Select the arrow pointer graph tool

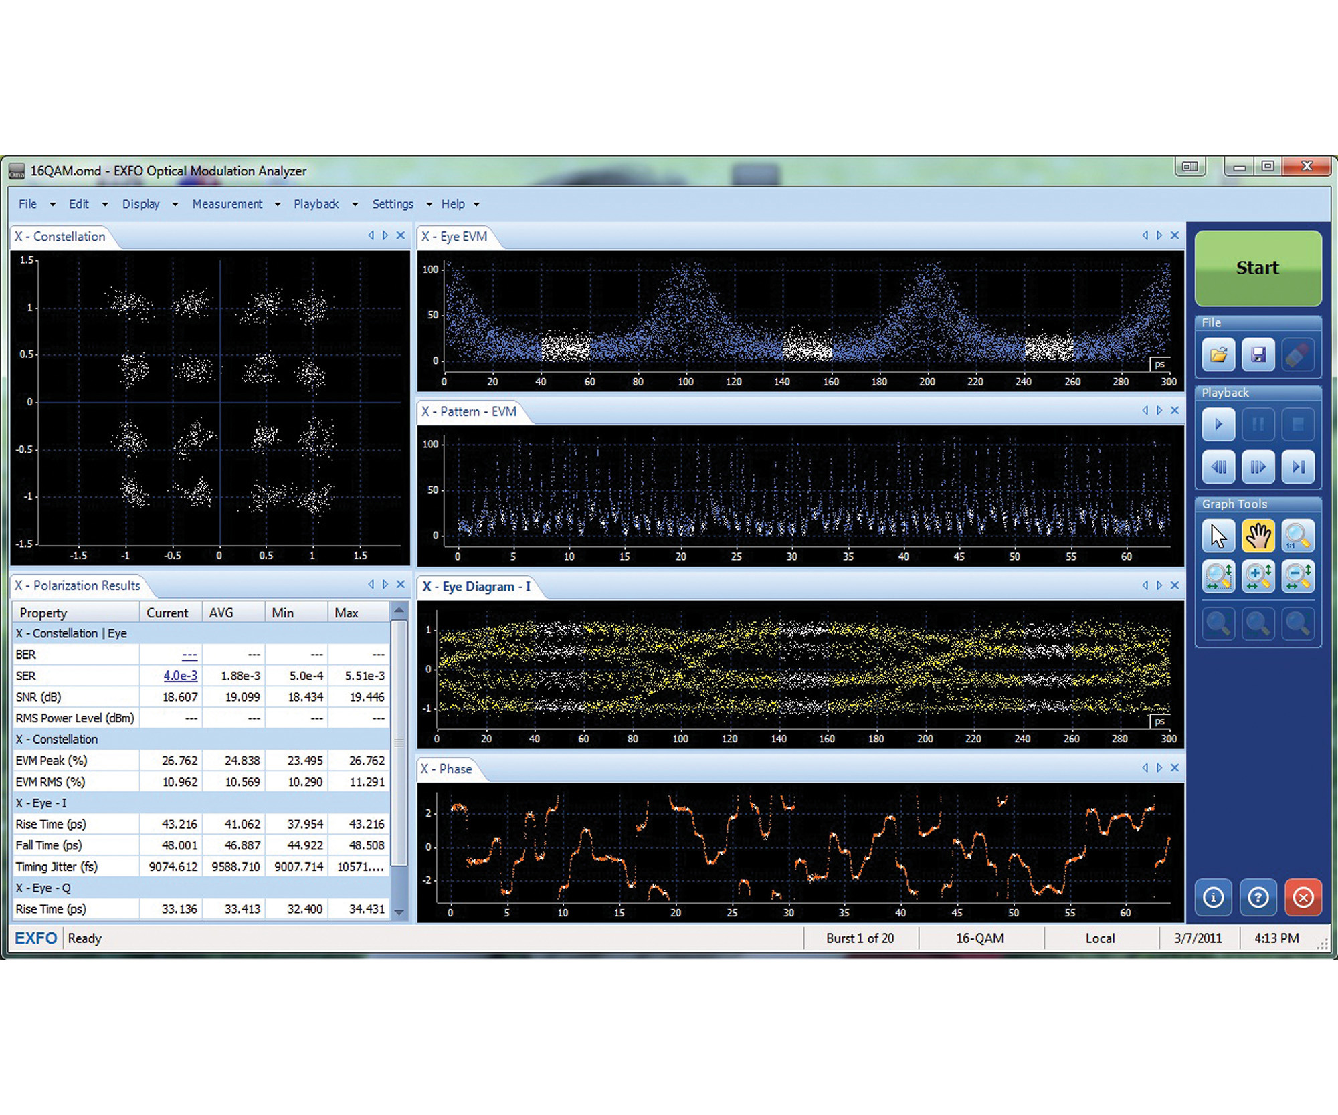[1218, 536]
